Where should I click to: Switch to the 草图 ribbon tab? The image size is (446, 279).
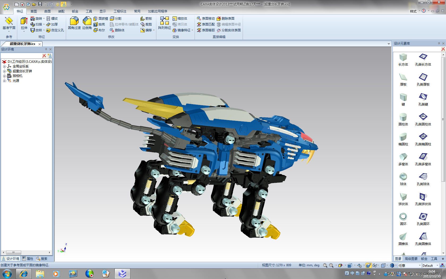[34, 11]
